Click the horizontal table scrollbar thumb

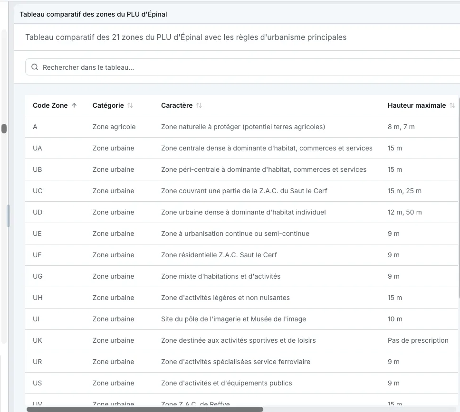pos(145,409)
